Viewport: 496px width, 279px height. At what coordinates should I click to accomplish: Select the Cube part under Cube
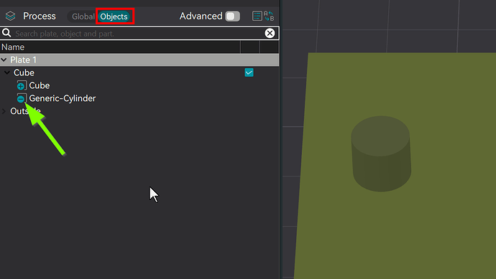[x=40, y=85]
